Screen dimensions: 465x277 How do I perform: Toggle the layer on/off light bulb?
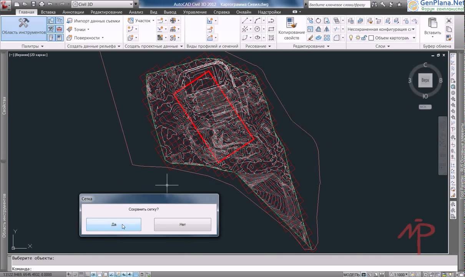[x=350, y=38]
